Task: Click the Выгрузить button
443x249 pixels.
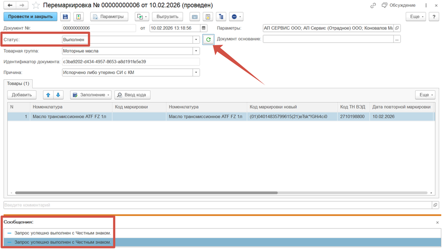Action: point(167,17)
